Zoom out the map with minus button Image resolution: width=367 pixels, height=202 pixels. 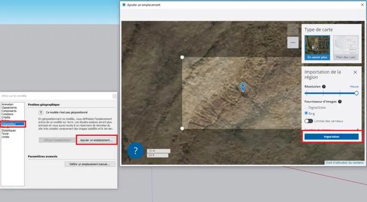pos(293,42)
